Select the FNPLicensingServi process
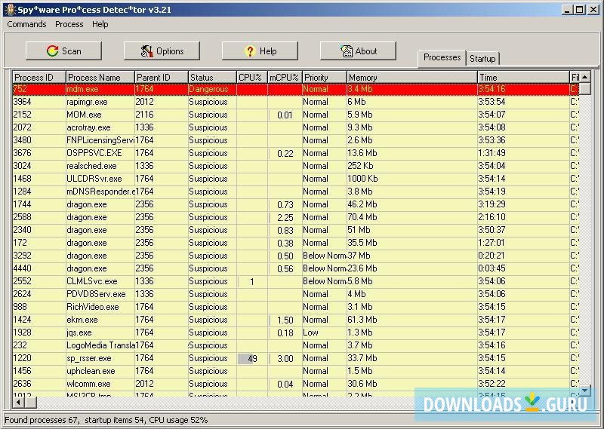Screen dimensions: 604x429 (296, 140)
